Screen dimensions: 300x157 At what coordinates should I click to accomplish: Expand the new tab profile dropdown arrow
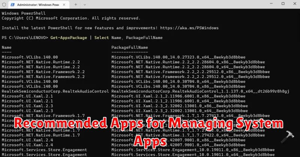pos(85,4)
